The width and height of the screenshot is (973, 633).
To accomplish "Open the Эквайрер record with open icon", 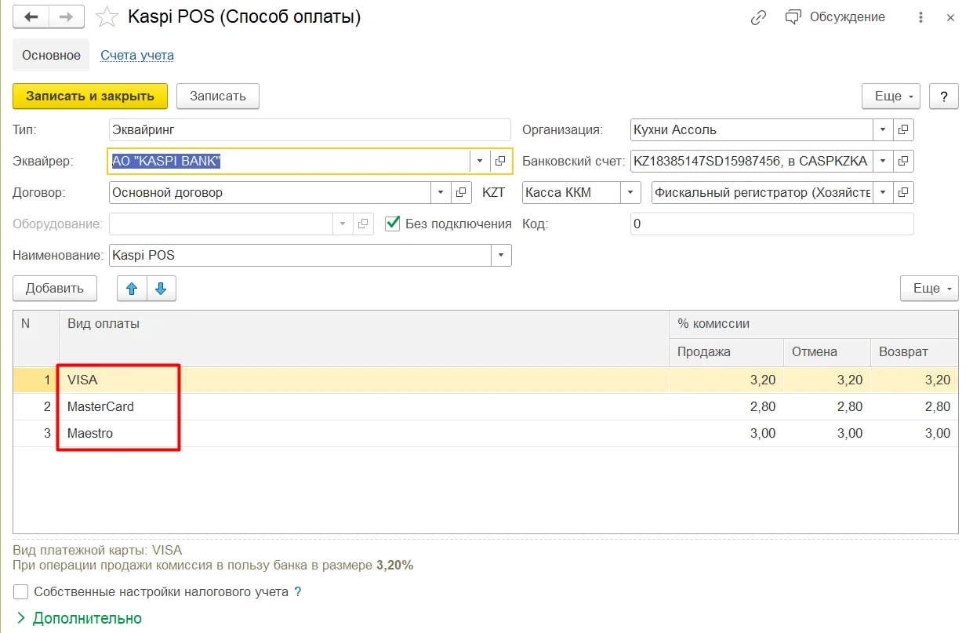I will pyautogui.click(x=500, y=161).
